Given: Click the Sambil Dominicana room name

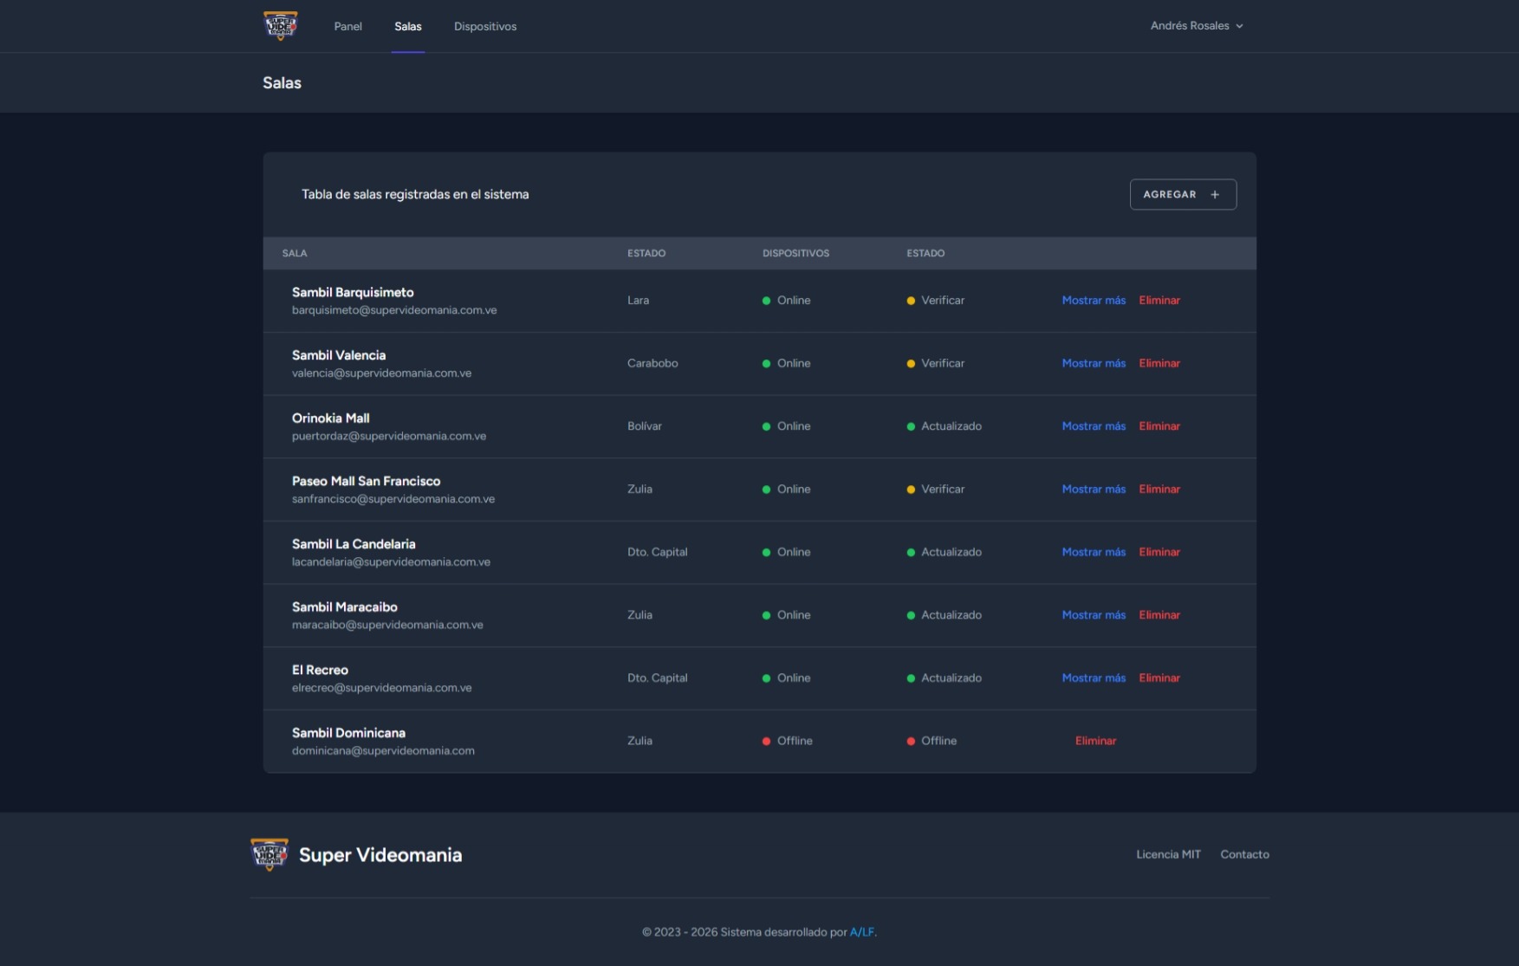Looking at the screenshot, I should click(x=348, y=733).
